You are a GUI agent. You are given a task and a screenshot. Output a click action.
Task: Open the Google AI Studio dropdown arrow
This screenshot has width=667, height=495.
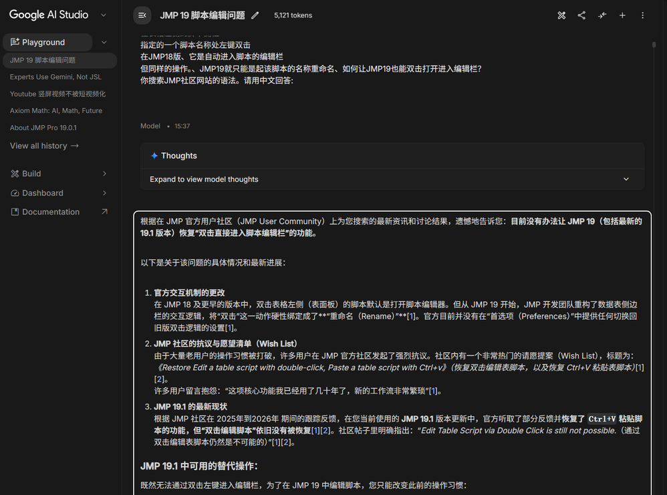click(x=104, y=15)
